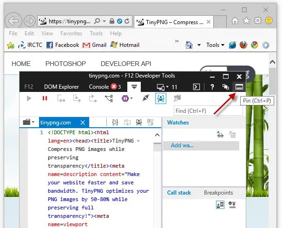This screenshot has width=282, height=228.
Task: Click the Add watch glasses icon
Action: pos(220,135)
